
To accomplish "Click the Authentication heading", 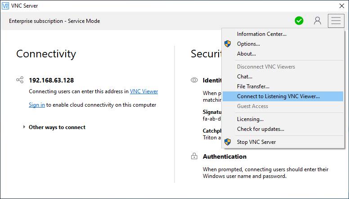I will (224, 156).
